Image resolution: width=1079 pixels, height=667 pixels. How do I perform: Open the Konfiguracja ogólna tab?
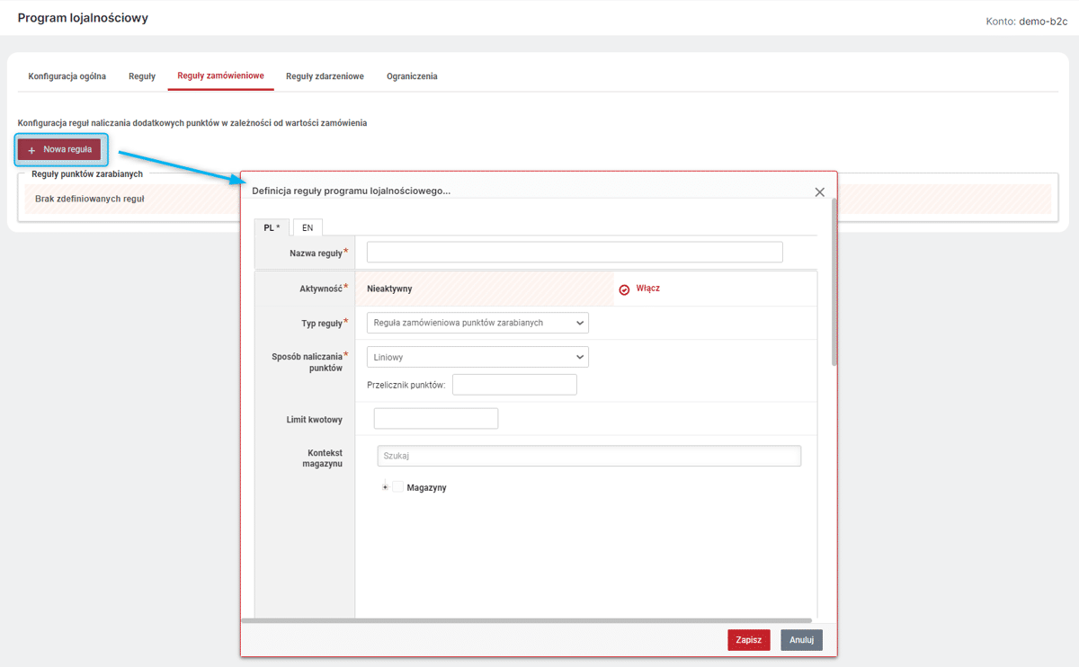(67, 76)
